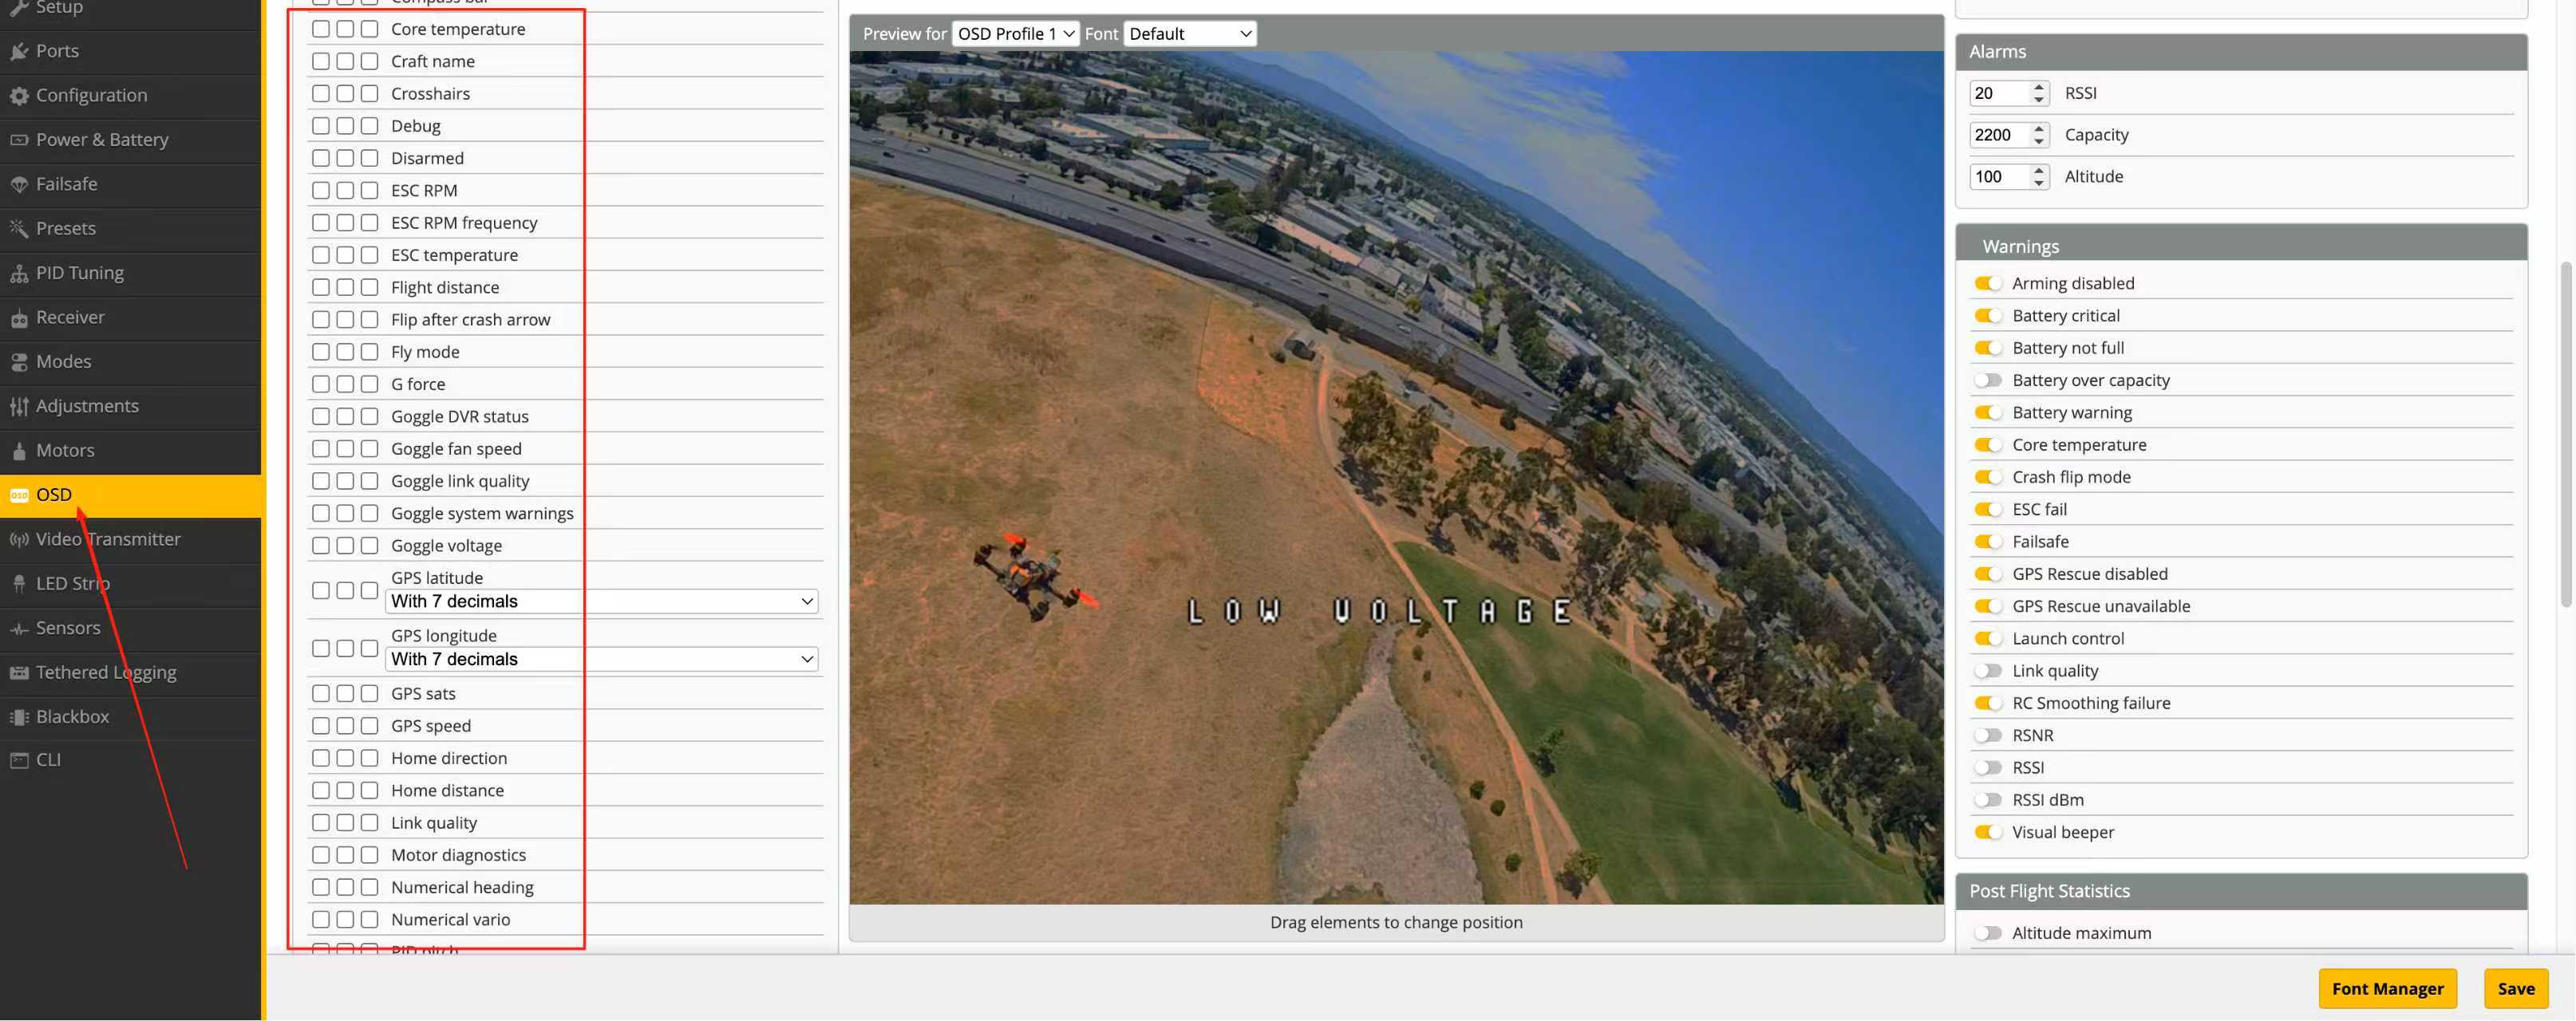Disable the Visual beeper warning switch
The height and width of the screenshot is (1021, 2576).
click(1987, 832)
